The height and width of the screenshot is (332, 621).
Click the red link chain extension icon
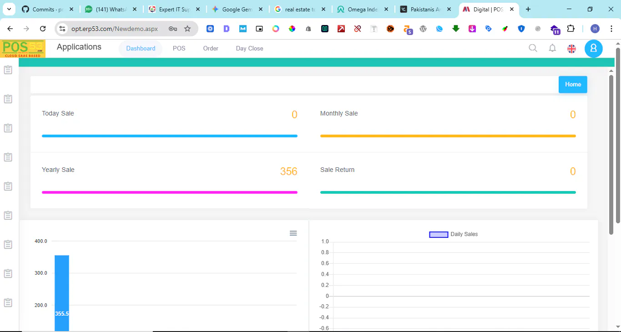(x=358, y=29)
